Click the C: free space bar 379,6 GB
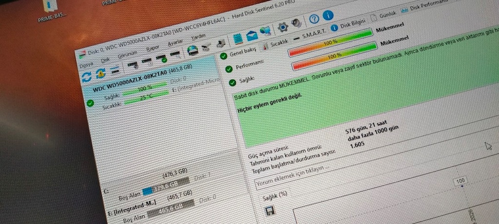Screen dimensions: 499x224 pyautogui.click(x=166, y=187)
